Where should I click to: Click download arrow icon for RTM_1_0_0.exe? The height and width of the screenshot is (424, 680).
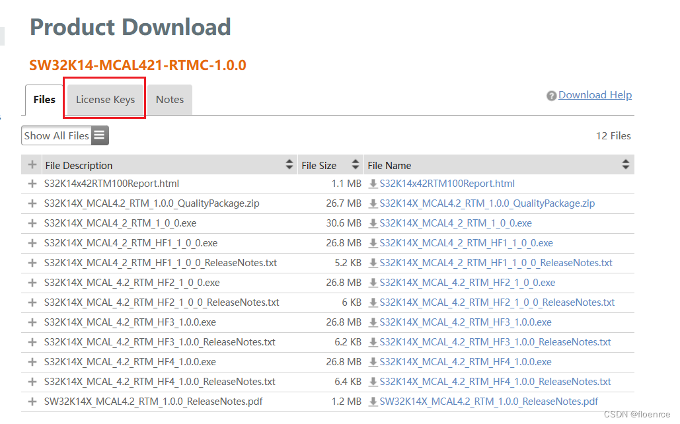coord(373,224)
